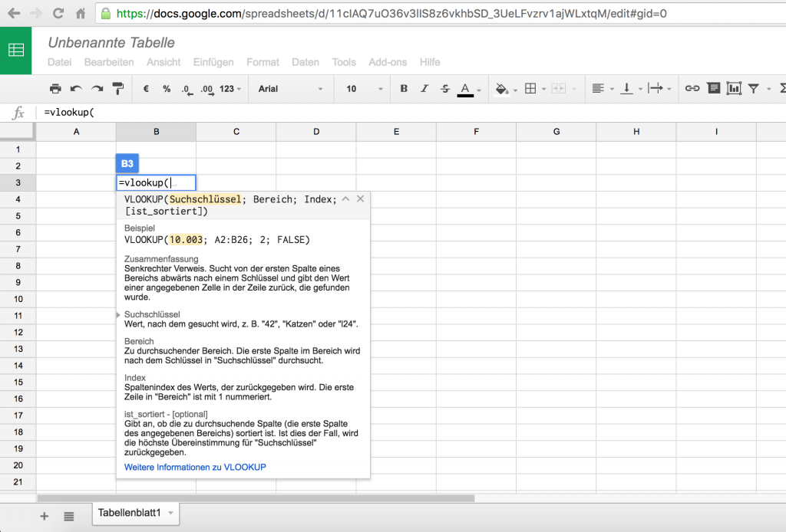Open the font size 10 dropdown
The width and height of the screenshot is (786, 532).
pos(361,88)
